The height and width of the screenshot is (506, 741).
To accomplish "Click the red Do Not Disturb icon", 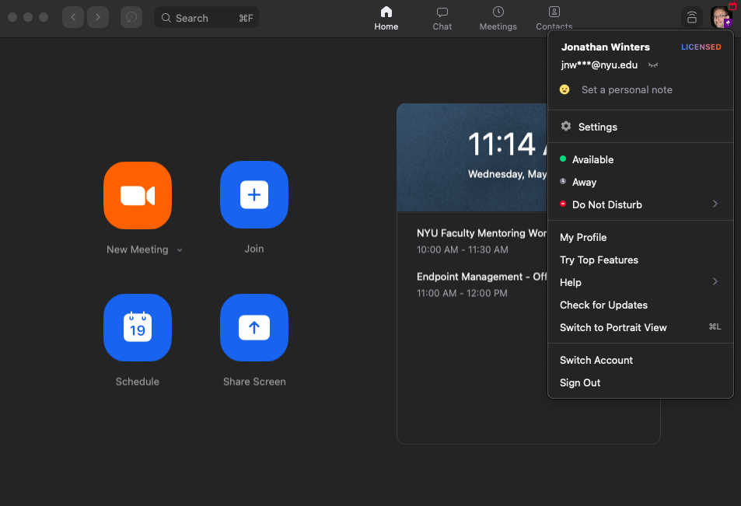I will click(563, 204).
